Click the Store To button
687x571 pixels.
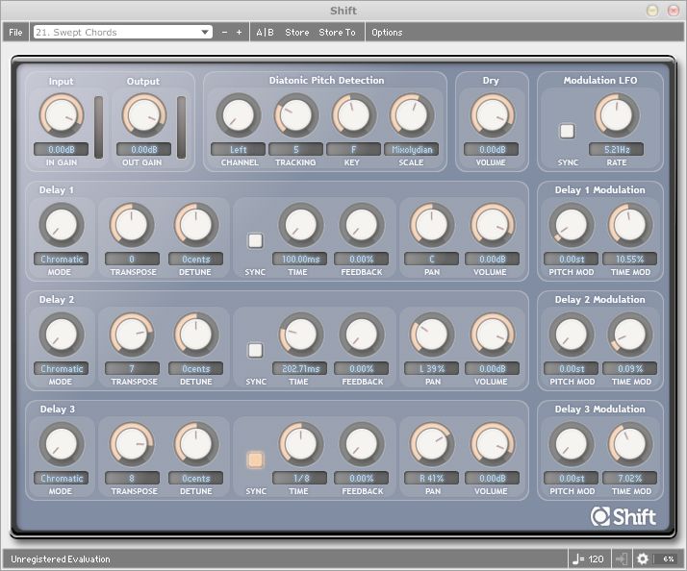(337, 33)
